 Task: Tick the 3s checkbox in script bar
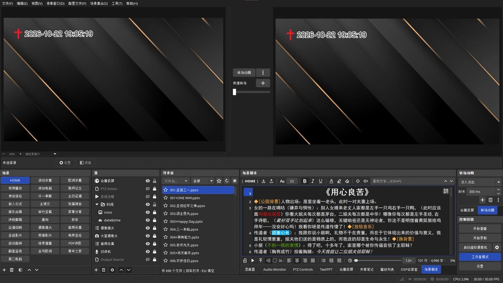pyautogui.click(x=275, y=261)
